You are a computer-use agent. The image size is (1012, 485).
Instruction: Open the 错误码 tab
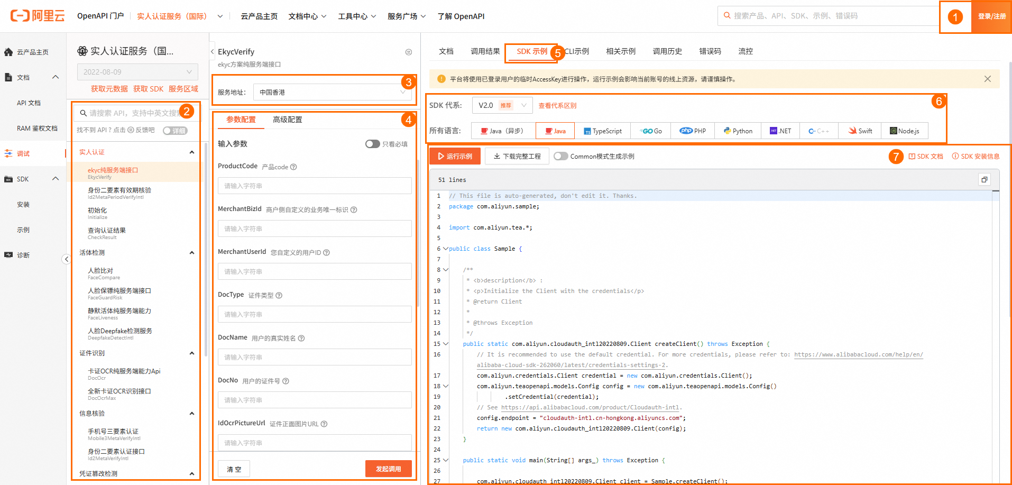710,51
